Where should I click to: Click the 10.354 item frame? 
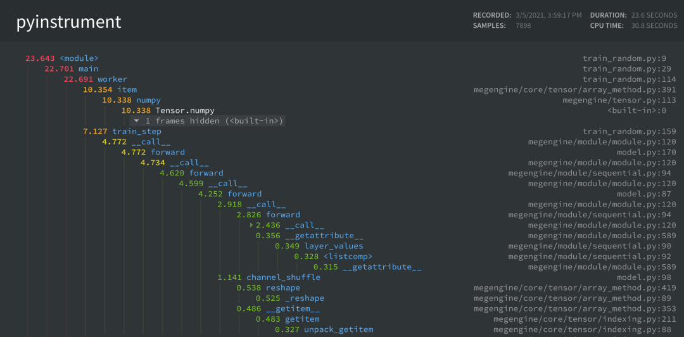[x=110, y=90]
